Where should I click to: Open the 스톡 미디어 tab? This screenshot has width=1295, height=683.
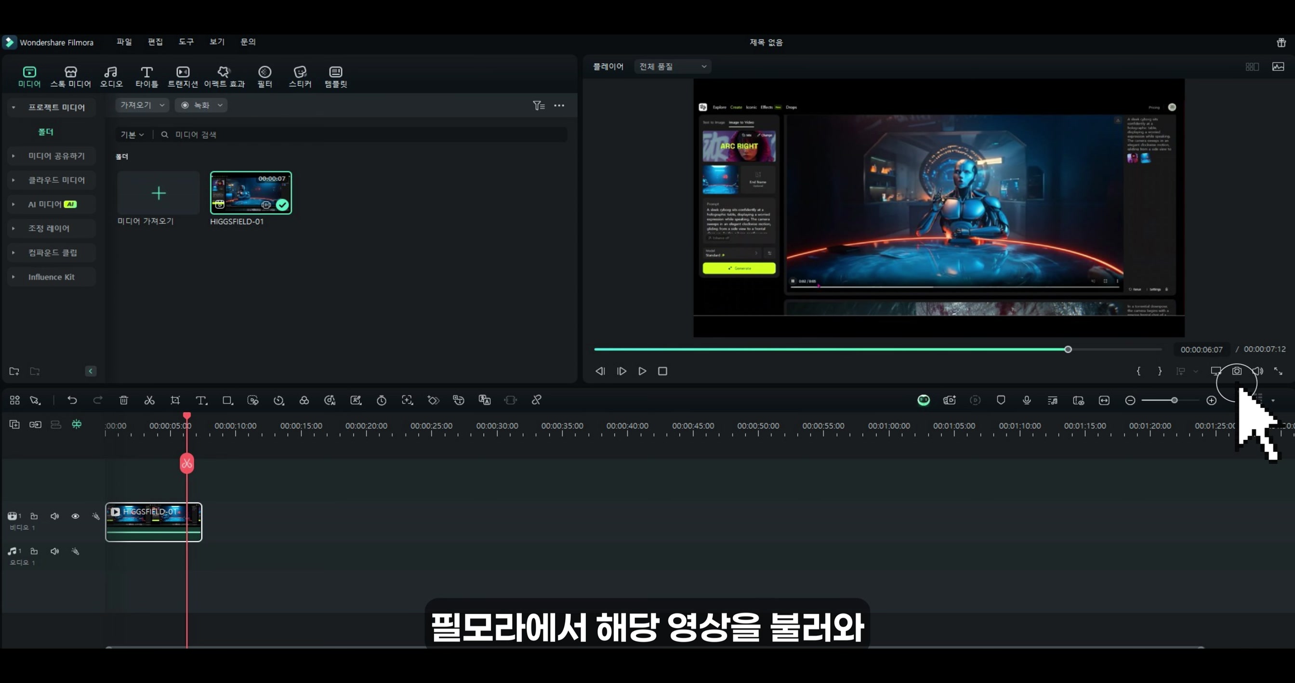click(x=70, y=77)
